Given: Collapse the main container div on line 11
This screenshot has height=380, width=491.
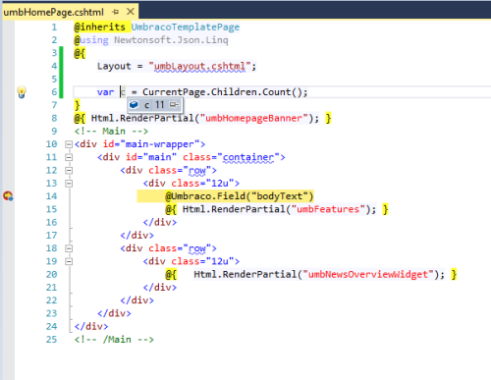Looking at the screenshot, I should coord(69,157).
